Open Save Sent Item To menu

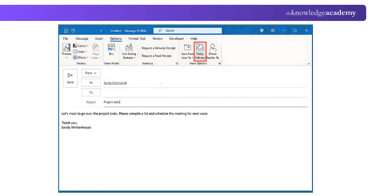coord(187,51)
